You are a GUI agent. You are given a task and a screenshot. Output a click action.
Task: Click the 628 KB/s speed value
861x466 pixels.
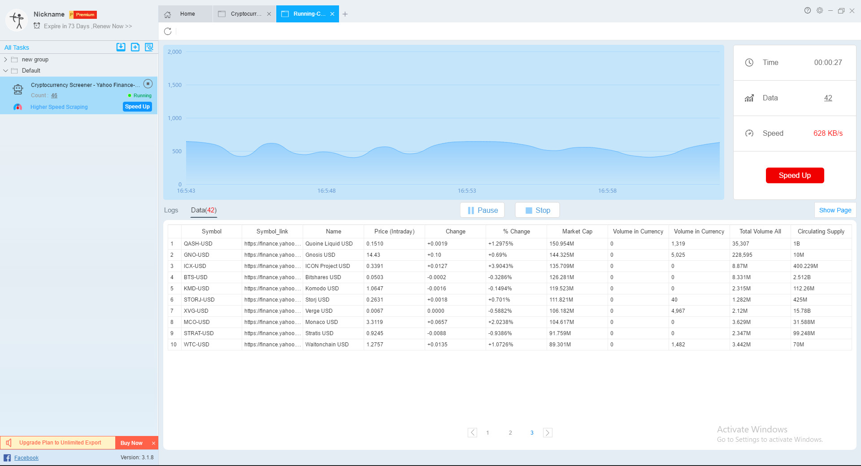click(828, 134)
